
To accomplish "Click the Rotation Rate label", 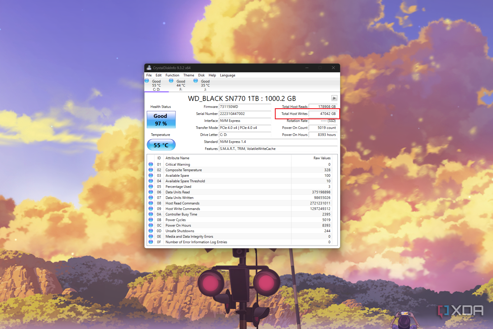I will pyautogui.click(x=297, y=121).
